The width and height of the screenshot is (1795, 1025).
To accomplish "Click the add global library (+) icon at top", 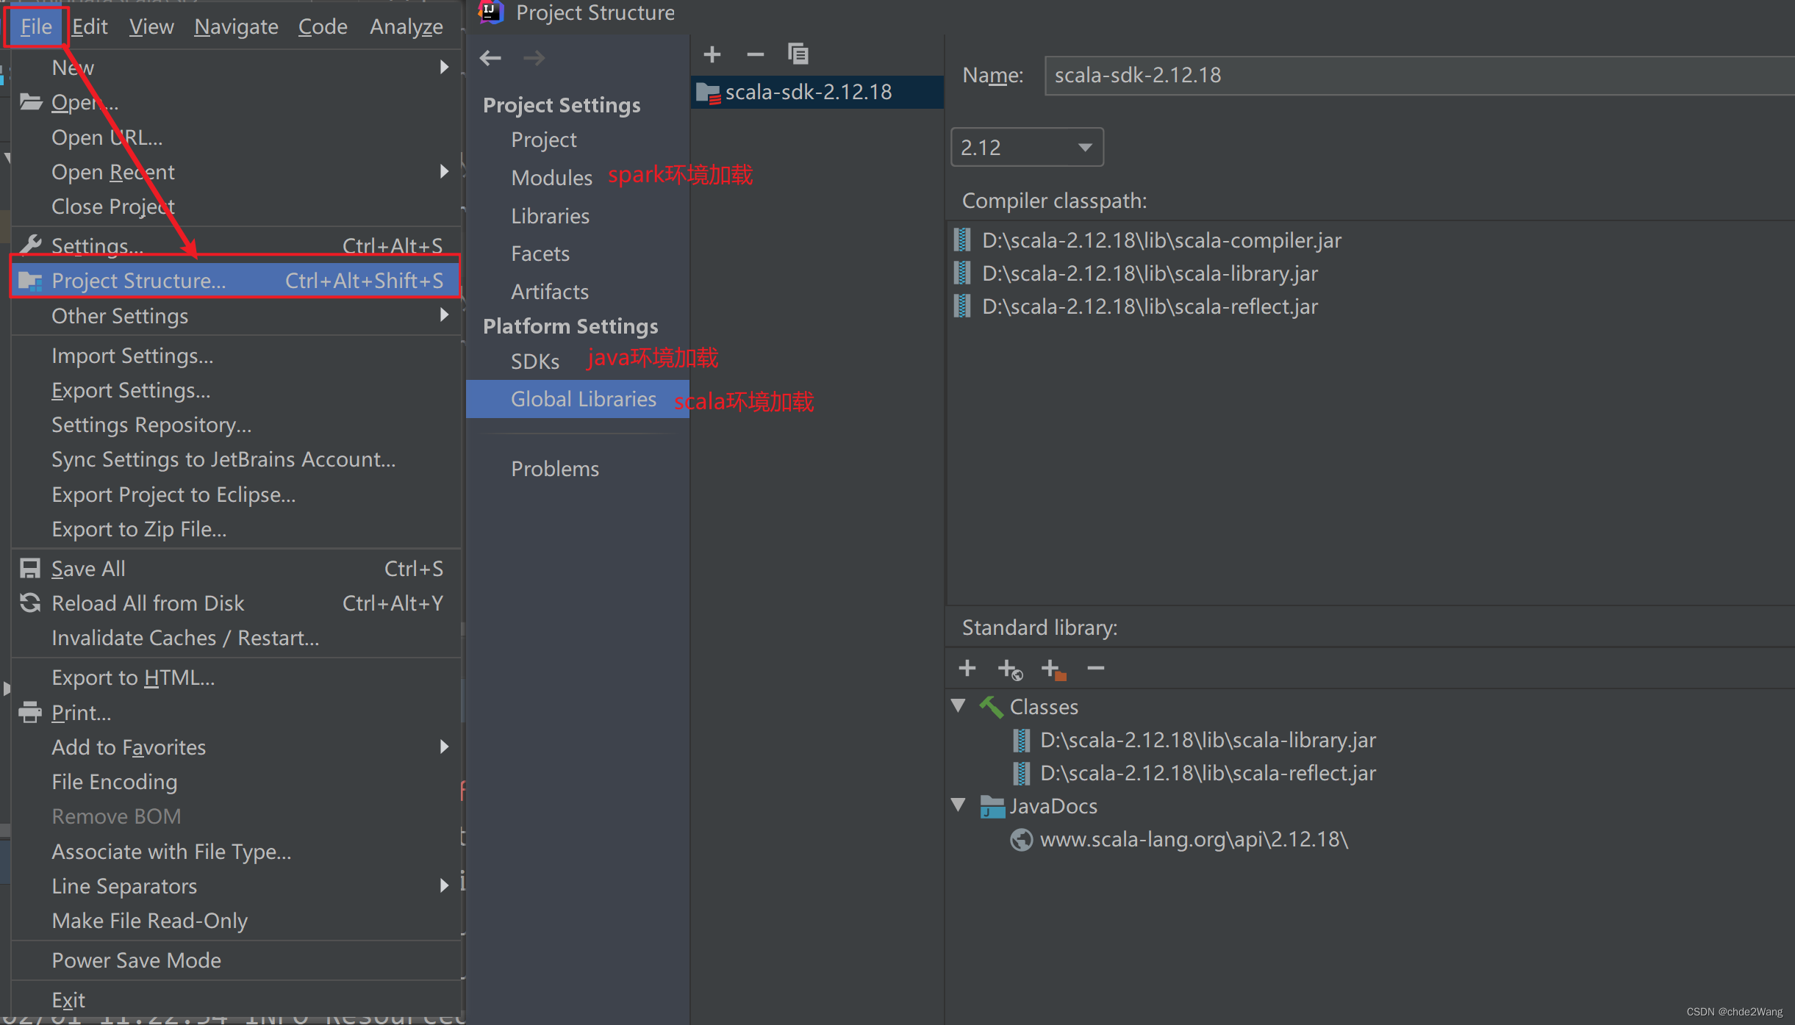I will click(x=712, y=54).
